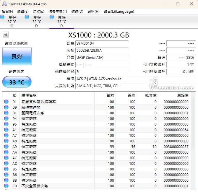Click raw value 003800000037
The width and height of the screenshot is (198, 192).
click(x=176, y=147)
